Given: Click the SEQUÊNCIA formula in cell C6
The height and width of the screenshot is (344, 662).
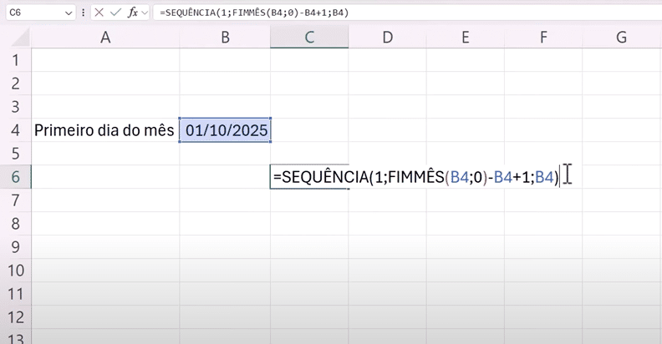Looking at the screenshot, I should coord(416,177).
